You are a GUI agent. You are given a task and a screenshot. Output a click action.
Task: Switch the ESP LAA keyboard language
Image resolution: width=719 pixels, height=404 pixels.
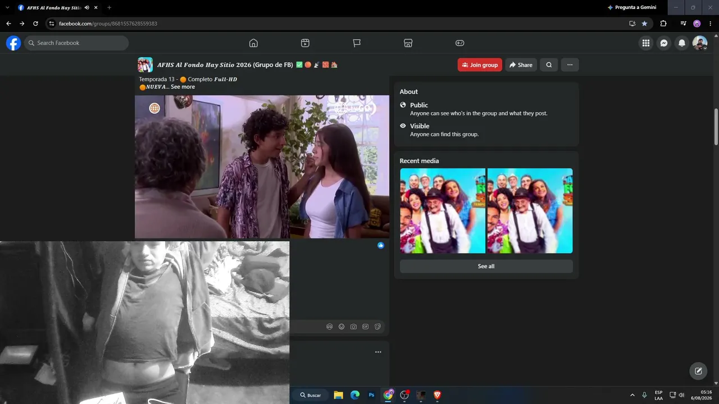[x=658, y=395]
